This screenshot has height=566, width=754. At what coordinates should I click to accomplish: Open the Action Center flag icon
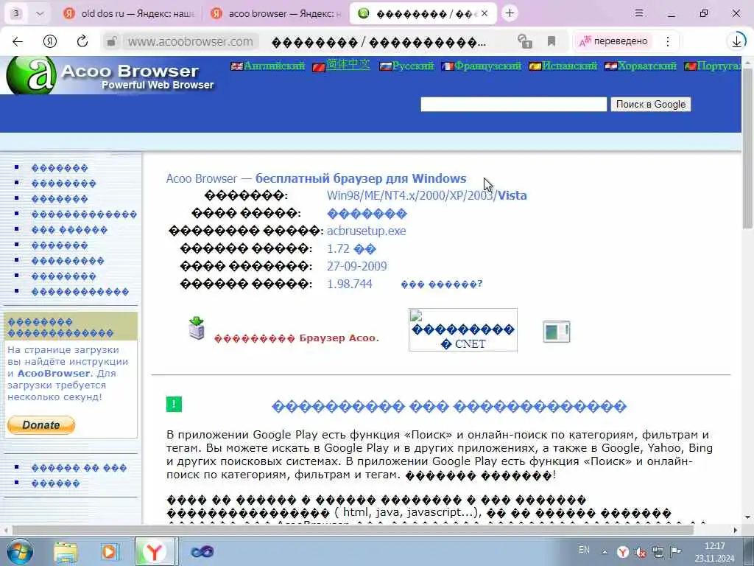676,552
